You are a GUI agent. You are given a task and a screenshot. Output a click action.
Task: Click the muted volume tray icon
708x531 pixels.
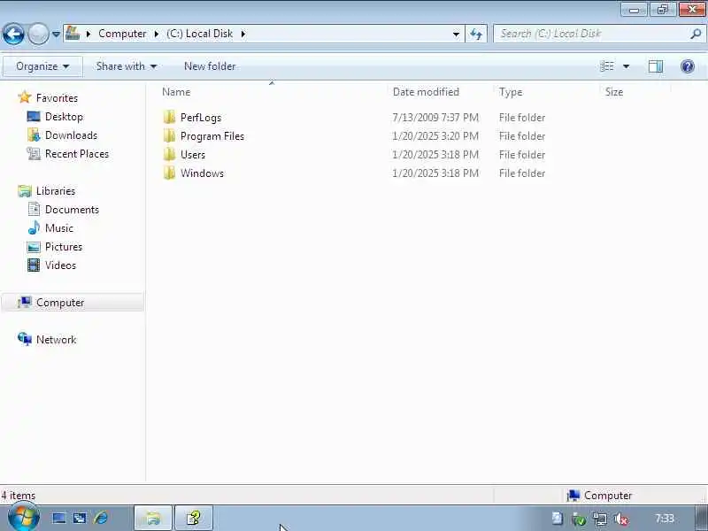(621, 519)
